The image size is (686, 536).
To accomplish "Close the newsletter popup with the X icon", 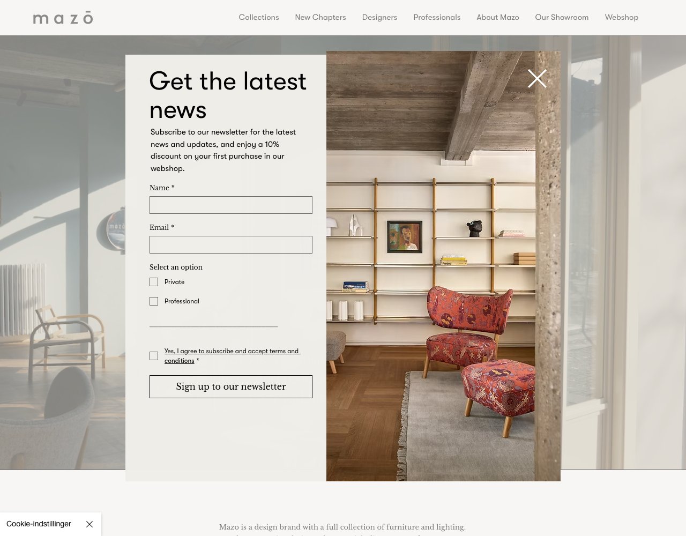I will coord(537,79).
